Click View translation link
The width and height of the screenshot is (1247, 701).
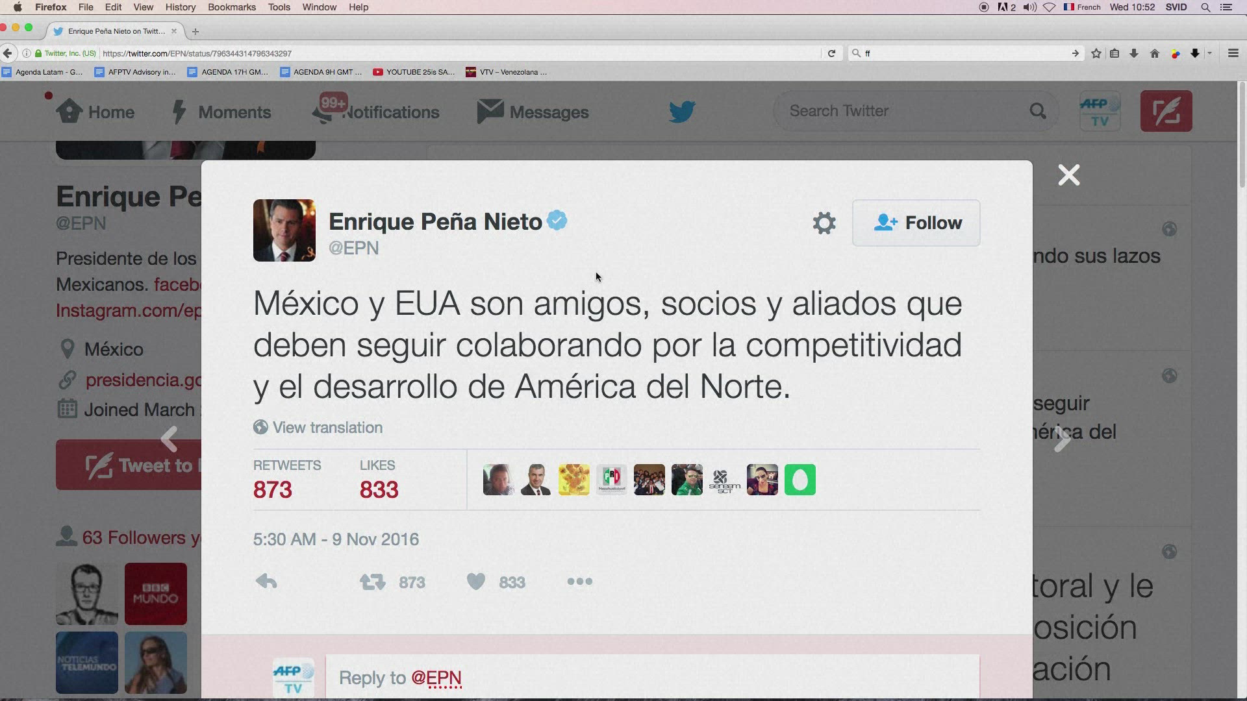point(318,427)
